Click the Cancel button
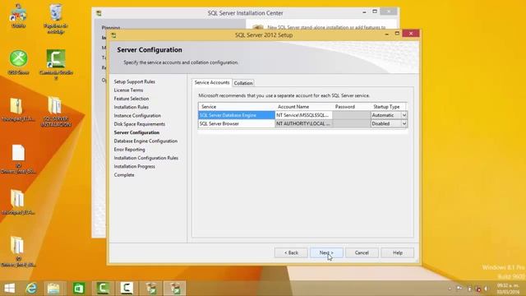 pyautogui.click(x=362, y=252)
